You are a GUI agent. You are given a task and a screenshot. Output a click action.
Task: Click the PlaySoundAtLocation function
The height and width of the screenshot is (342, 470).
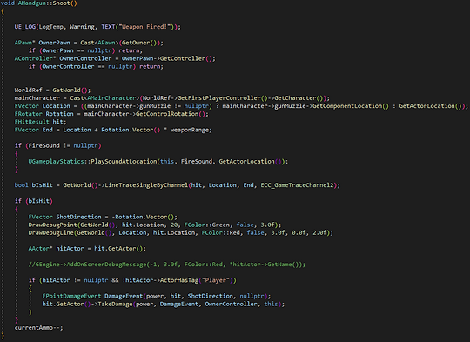coord(124,162)
